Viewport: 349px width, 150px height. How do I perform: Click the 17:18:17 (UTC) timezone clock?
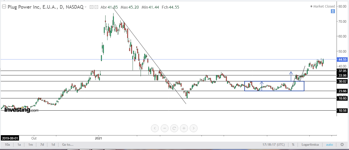273,145
